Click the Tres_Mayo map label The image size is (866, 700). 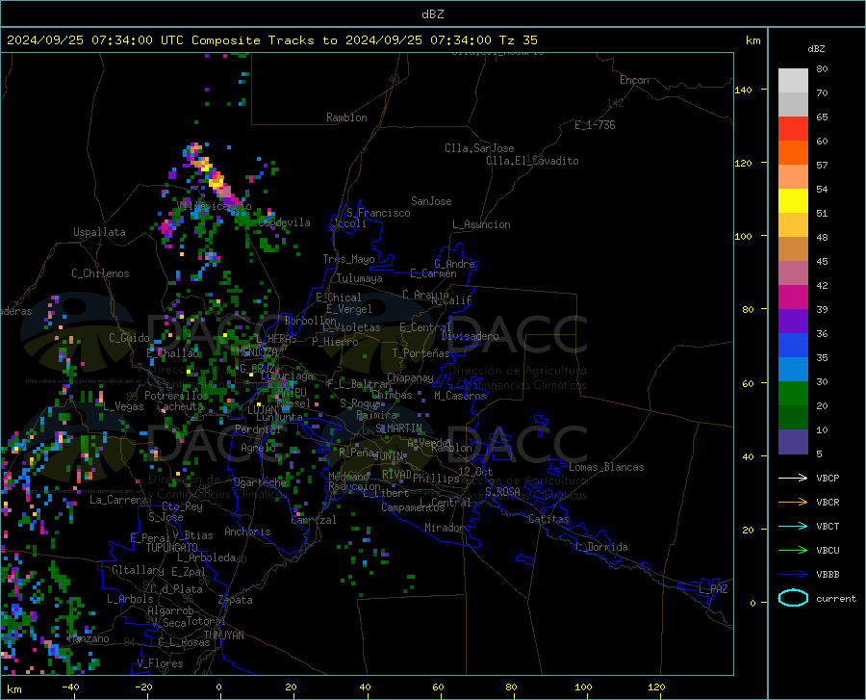tap(348, 259)
